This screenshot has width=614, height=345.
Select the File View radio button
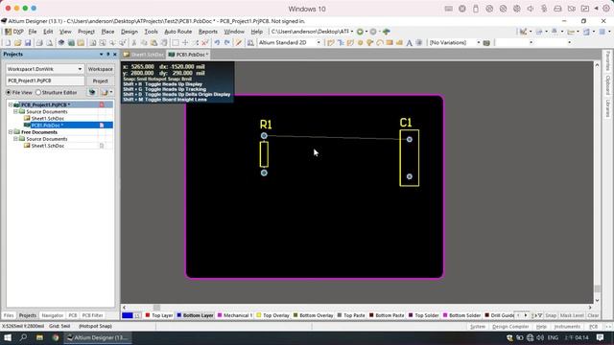[9, 92]
